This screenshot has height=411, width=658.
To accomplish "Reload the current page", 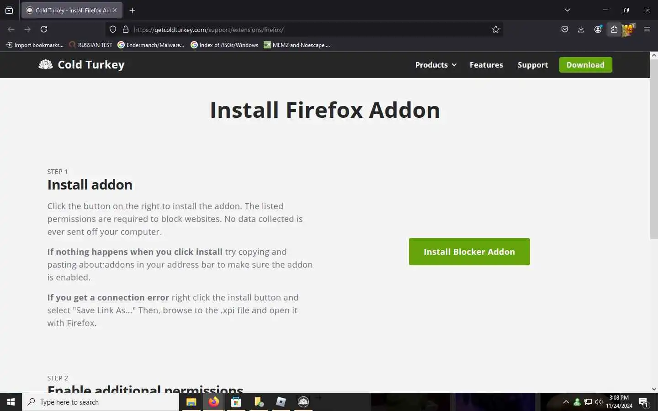I will [x=44, y=29].
